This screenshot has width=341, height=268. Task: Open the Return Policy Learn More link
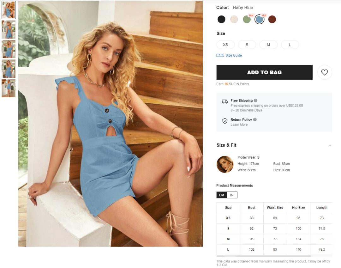point(239,125)
